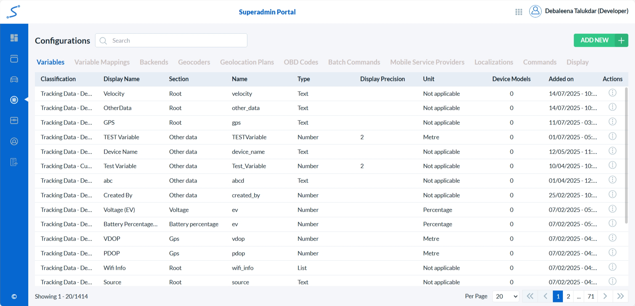Viewport: 635px width, 306px height.
Task: Open the user account icon in sidebar
Action: [14, 141]
